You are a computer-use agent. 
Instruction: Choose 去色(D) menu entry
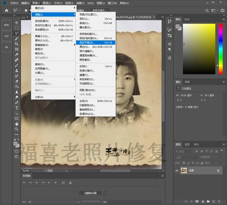point(96,101)
